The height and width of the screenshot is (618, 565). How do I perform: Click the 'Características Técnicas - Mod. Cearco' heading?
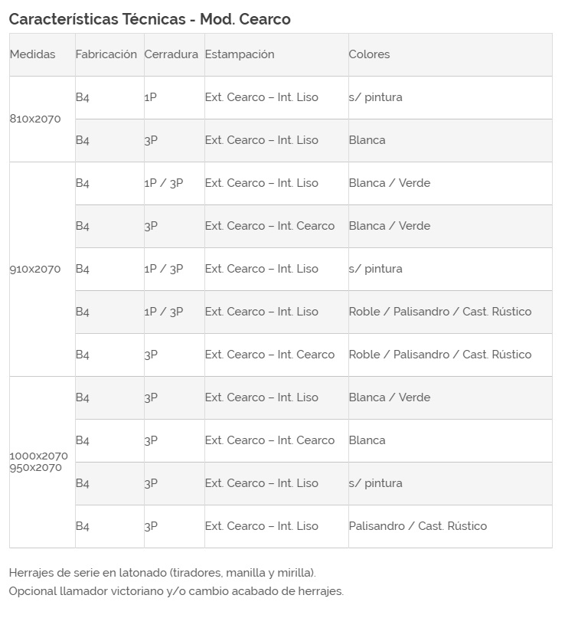149,19
